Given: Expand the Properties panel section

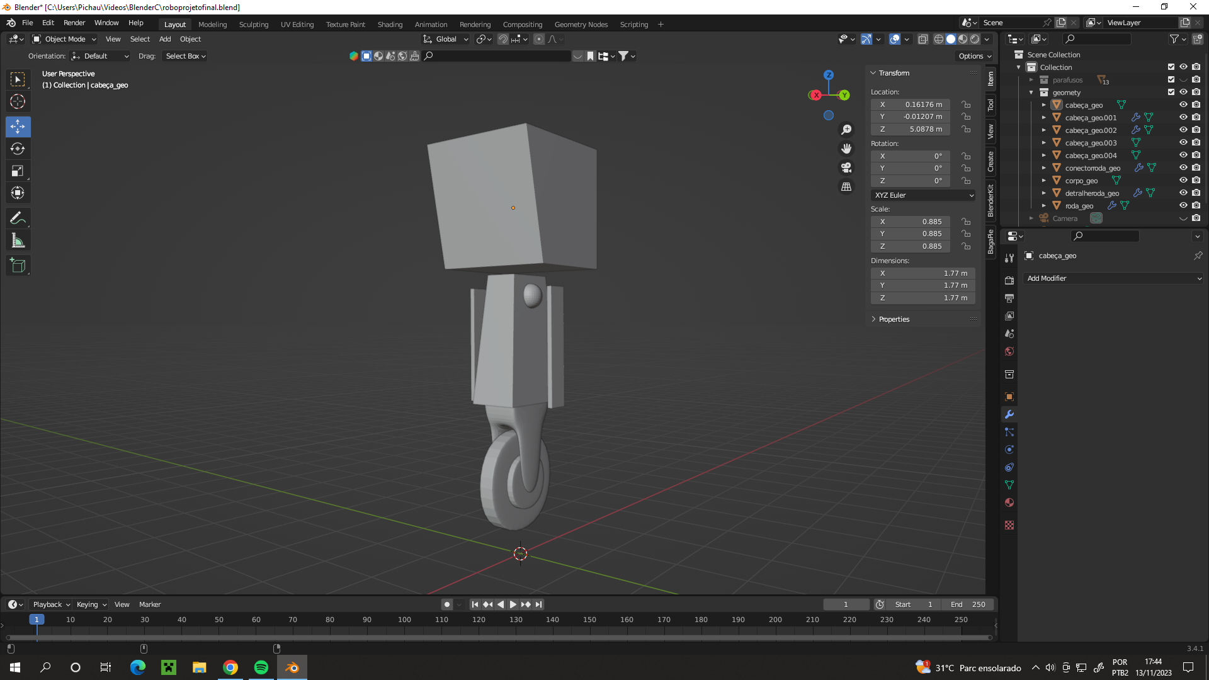Looking at the screenshot, I should point(894,319).
